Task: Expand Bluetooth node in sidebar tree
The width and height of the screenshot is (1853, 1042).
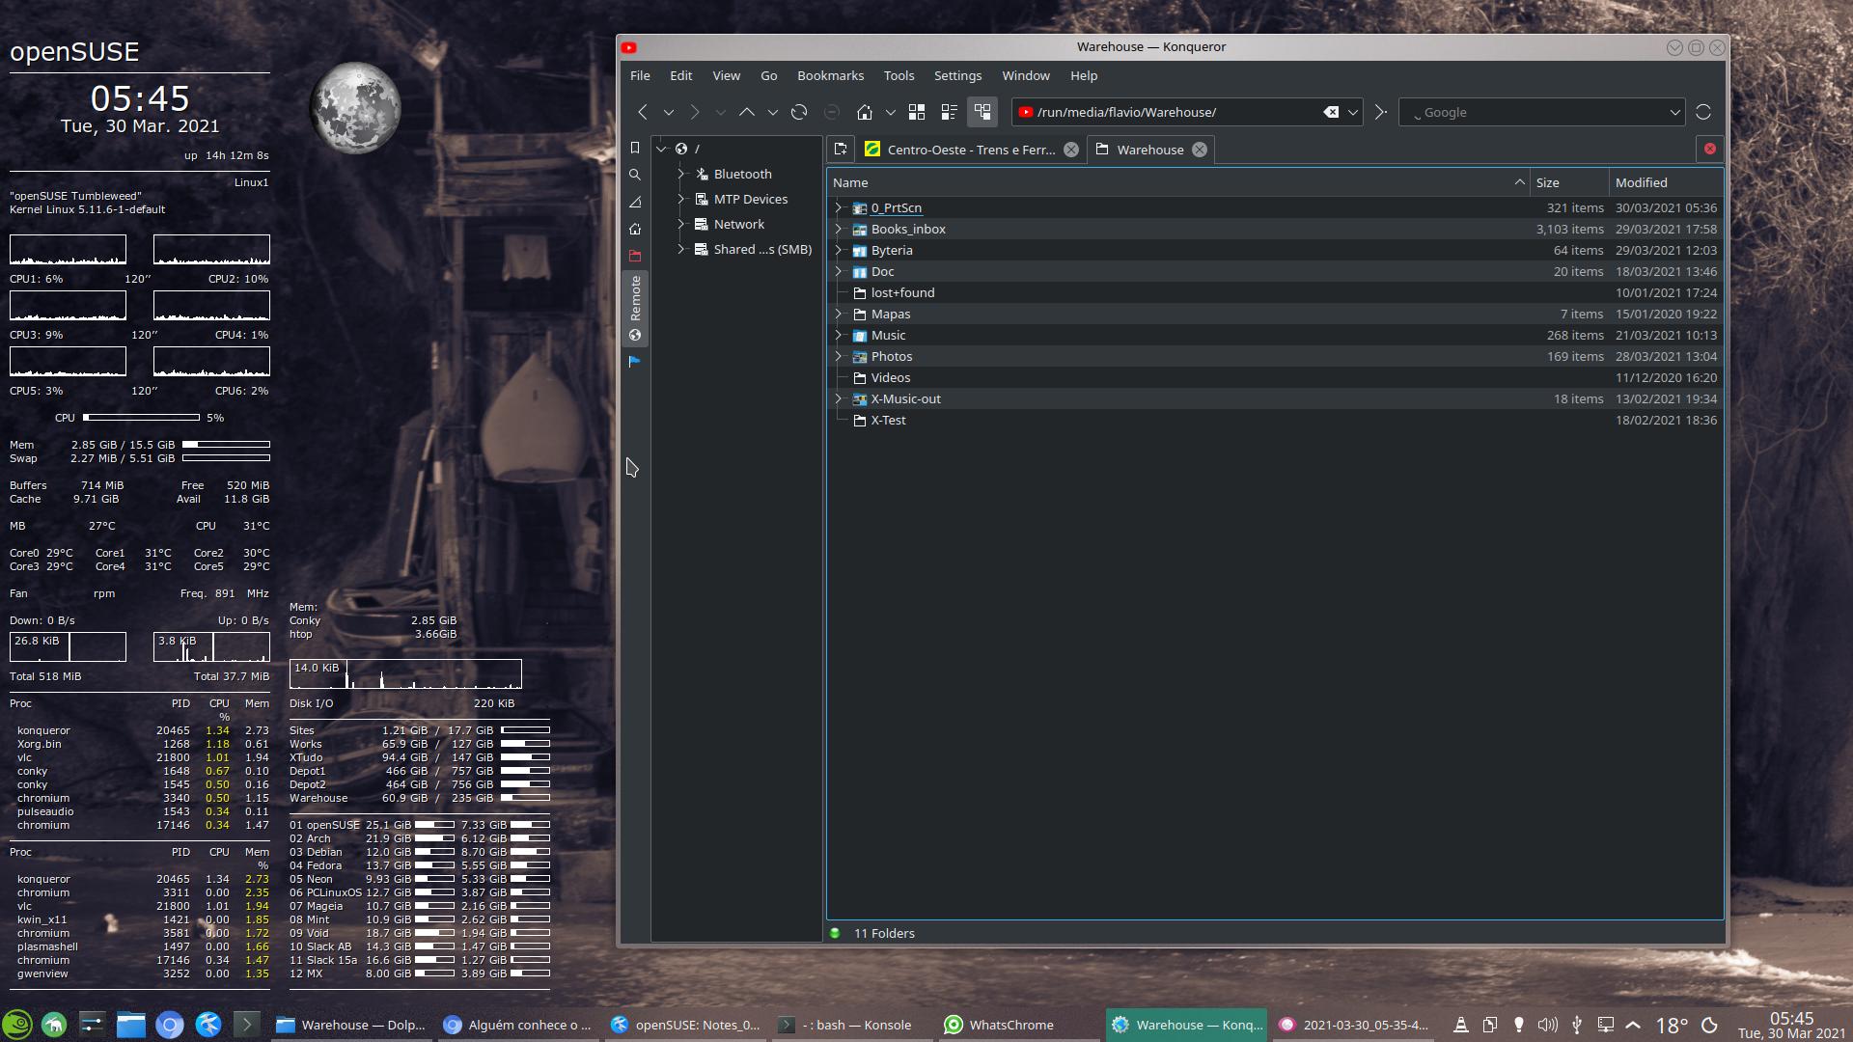Action: [681, 175]
